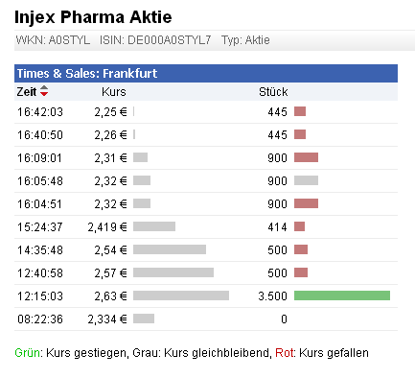Image resolution: width=415 pixels, height=378 pixels.
Task: Click the Zeit column header
Action: click(26, 92)
